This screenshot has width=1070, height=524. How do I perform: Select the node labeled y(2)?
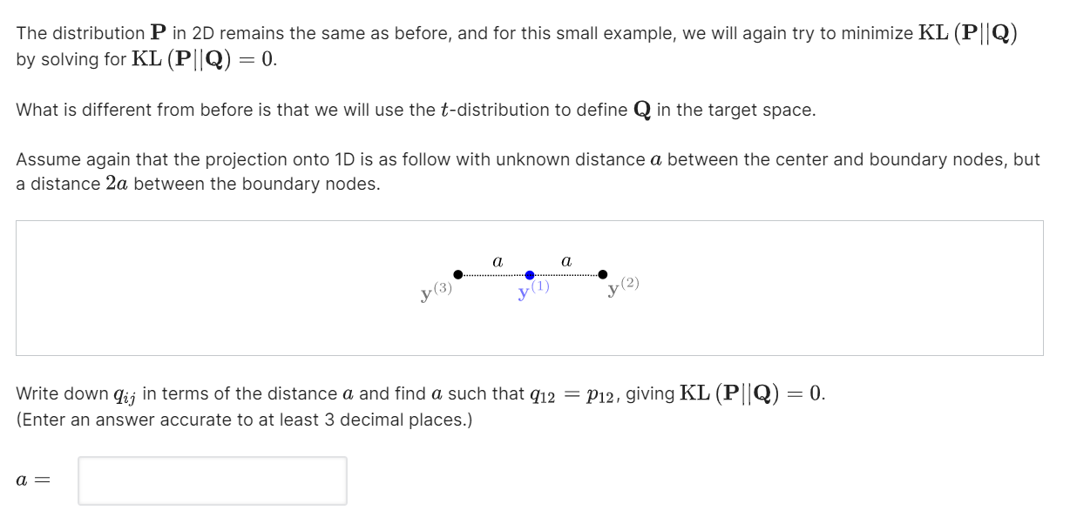click(601, 273)
